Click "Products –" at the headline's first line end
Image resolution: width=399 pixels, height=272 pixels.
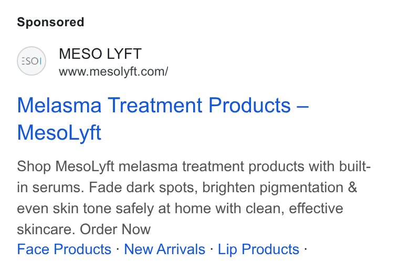coord(259,105)
